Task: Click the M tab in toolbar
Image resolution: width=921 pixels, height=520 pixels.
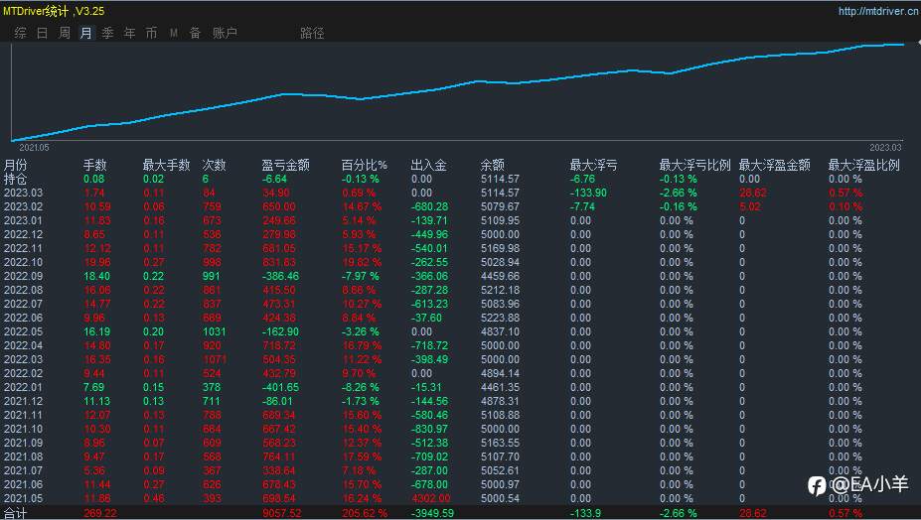Action: point(173,33)
